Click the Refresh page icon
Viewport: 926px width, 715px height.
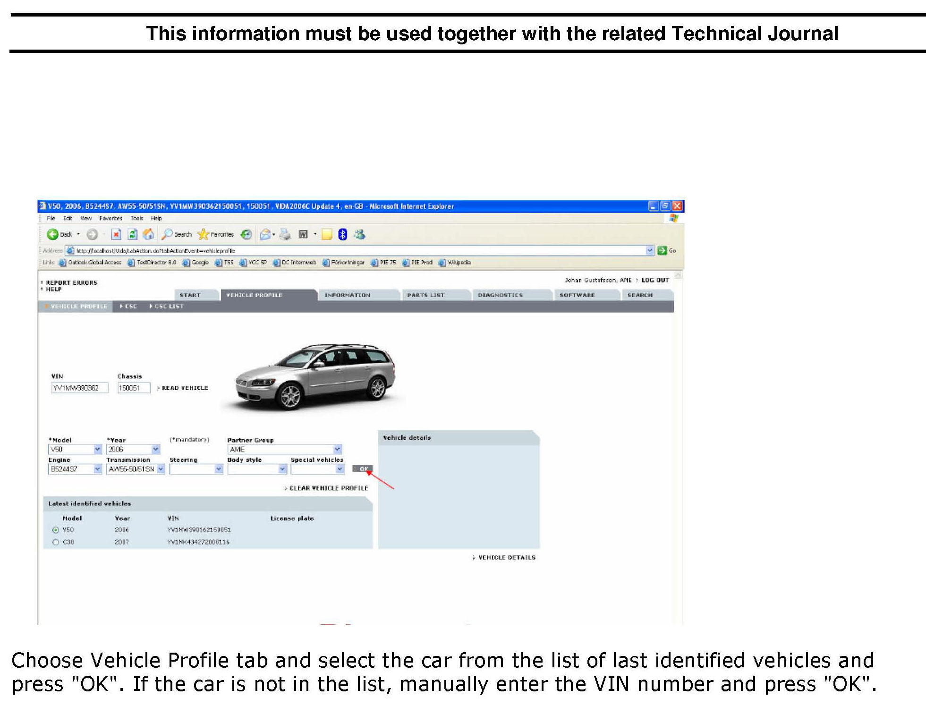(x=133, y=234)
